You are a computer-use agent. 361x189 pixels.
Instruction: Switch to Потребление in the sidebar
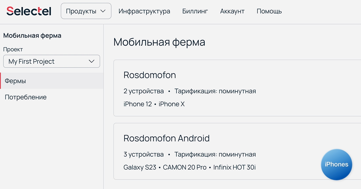[26, 97]
